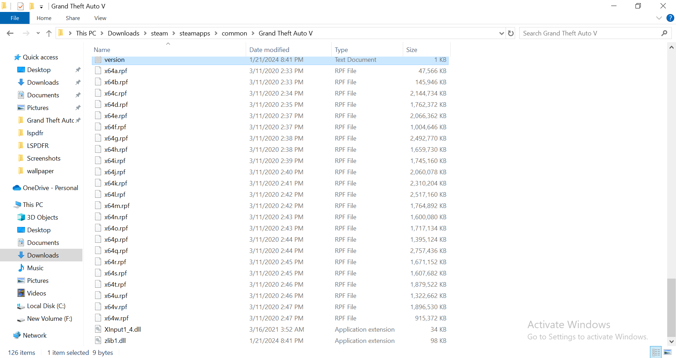Select the x64g.rpf file name

point(116,138)
